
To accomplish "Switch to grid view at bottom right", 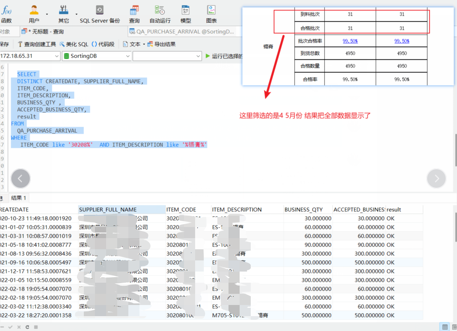I will (444, 327).
